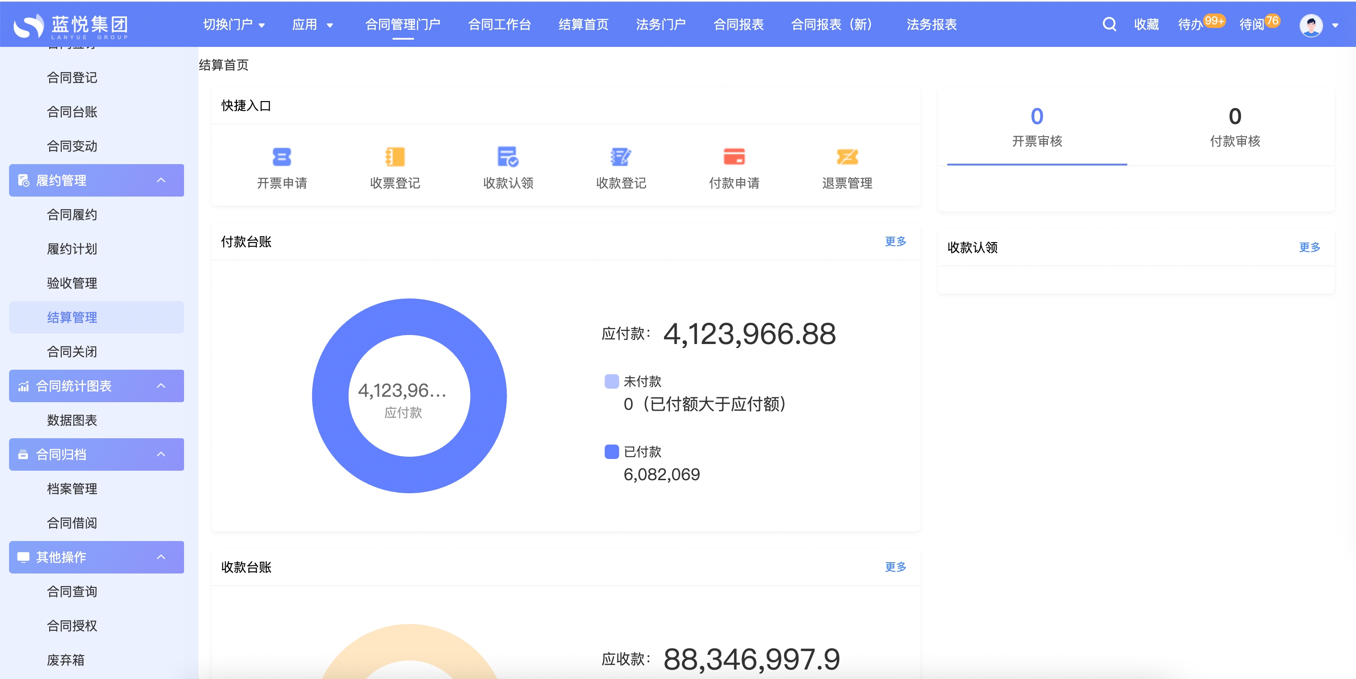Open 合同变动 in sidebar

pyautogui.click(x=72, y=146)
